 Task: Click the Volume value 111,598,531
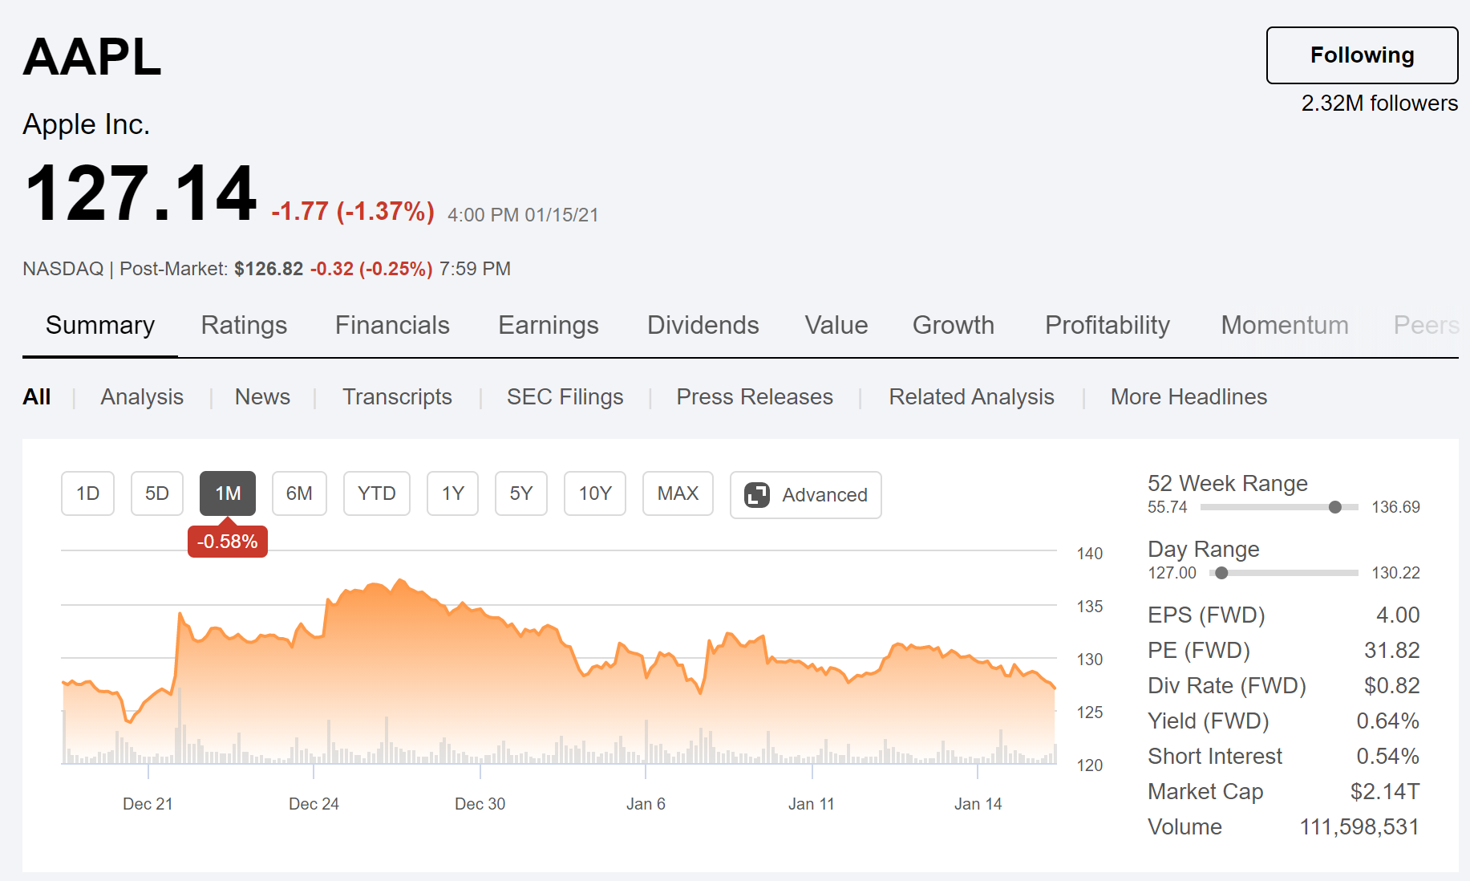pyautogui.click(x=1359, y=827)
